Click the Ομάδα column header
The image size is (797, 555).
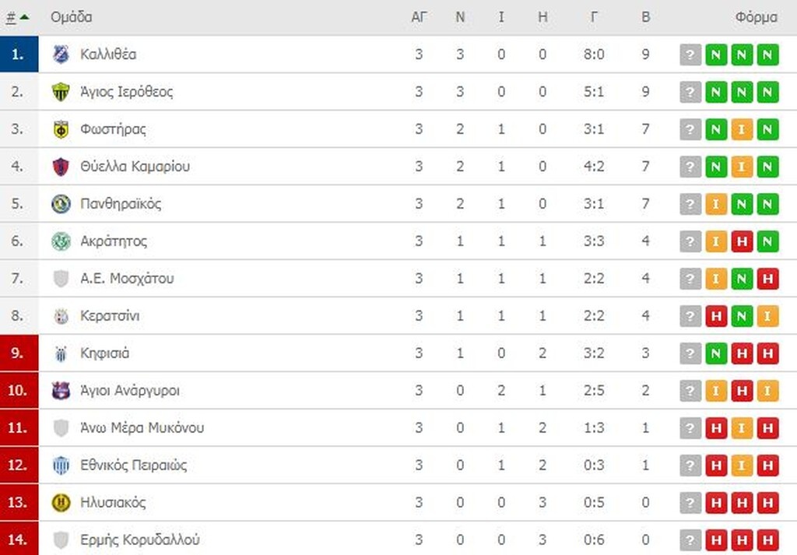(x=71, y=17)
